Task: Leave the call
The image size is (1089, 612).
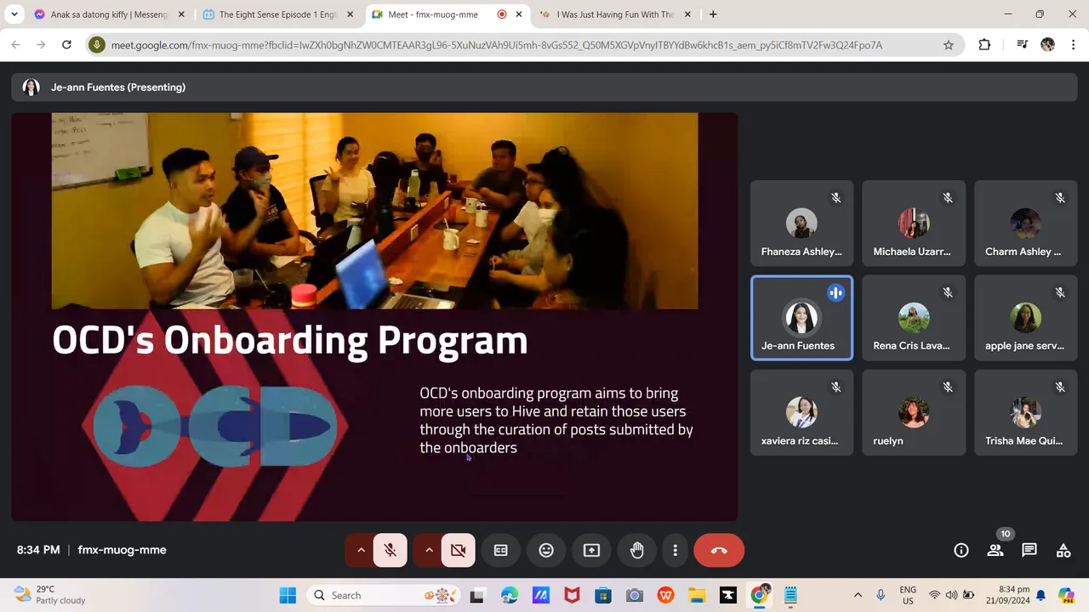Action: pos(719,550)
